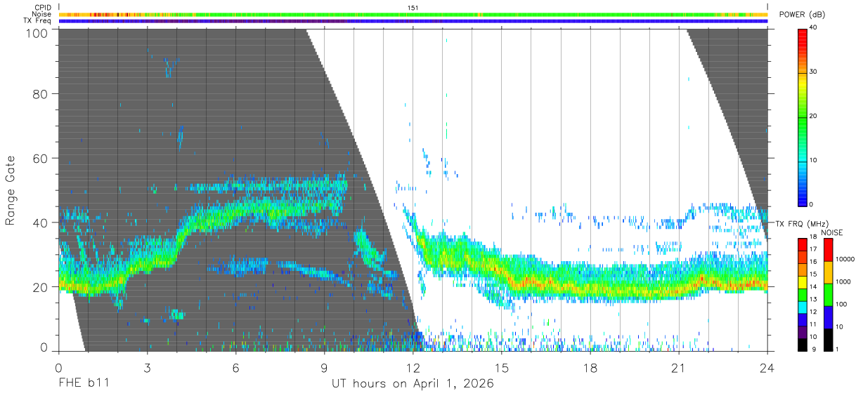Click the 18 tick on the UT hours axis
The width and height of the screenshot is (863, 398).
point(590,368)
